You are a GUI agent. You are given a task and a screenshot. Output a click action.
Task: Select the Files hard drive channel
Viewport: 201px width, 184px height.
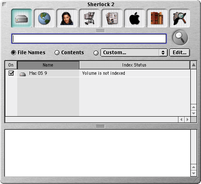22,18
